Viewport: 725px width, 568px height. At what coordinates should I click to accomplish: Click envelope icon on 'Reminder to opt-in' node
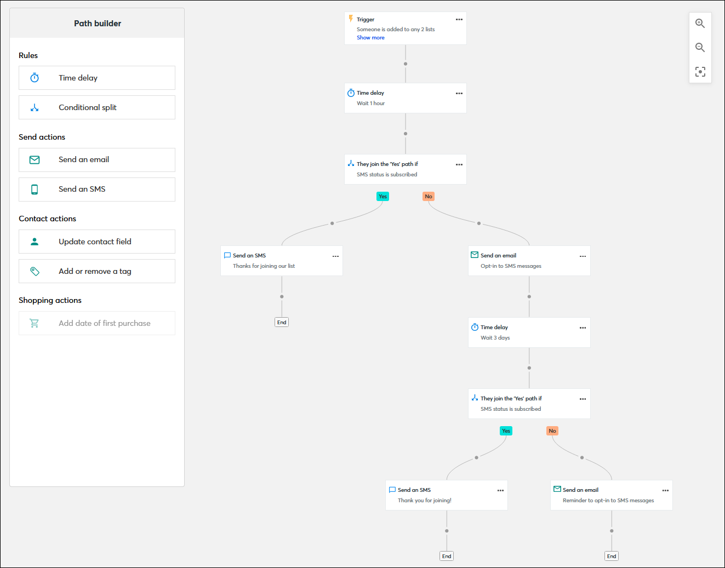point(557,489)
